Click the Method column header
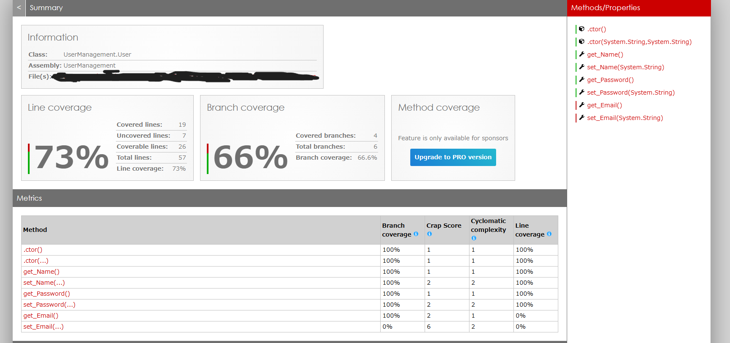This screenshot has width=730, height=343. pyautogui.click(x=201, y=230)
